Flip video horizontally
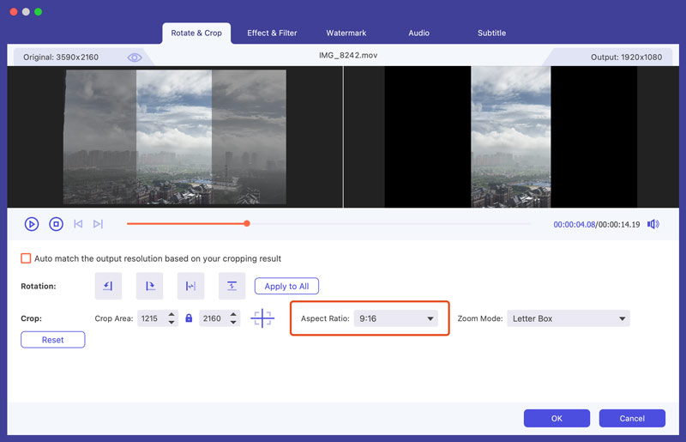 [190, 286]
